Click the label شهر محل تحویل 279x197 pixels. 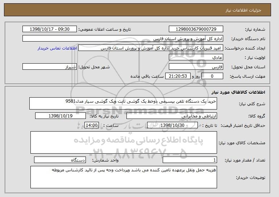click(x=94, y=67)
